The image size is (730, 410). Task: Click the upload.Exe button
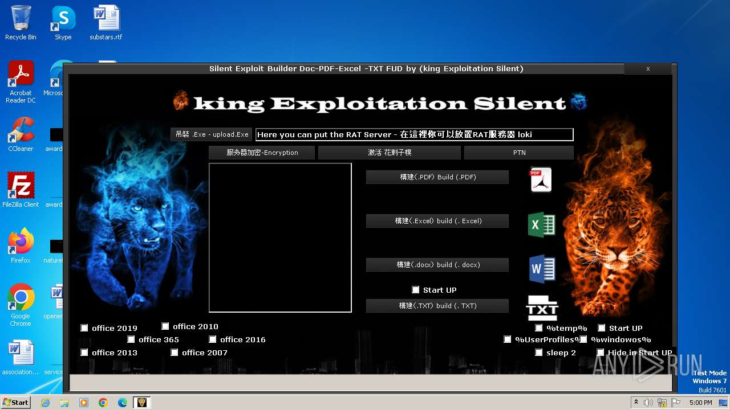point(212,134)
